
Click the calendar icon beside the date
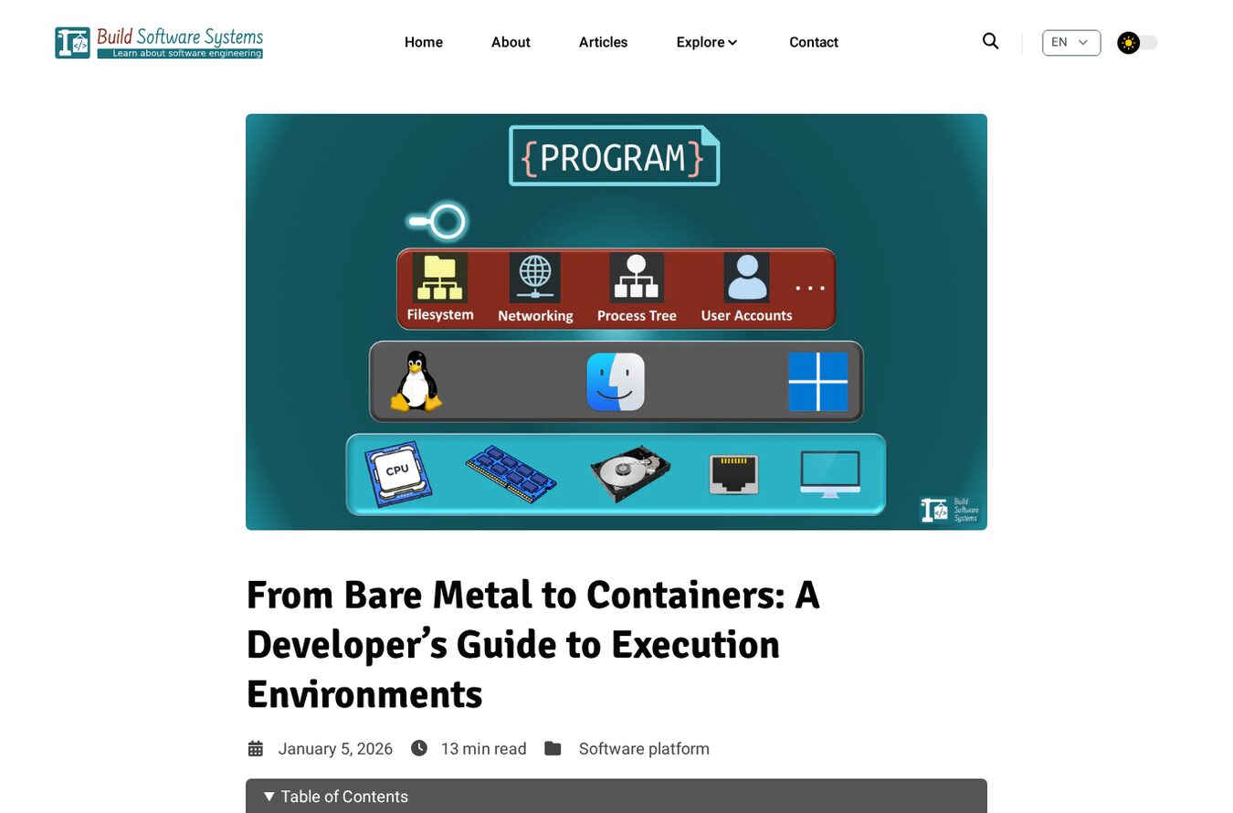[256, 749]
